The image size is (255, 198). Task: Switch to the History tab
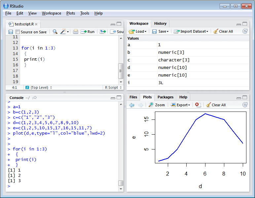pos(160,23)
